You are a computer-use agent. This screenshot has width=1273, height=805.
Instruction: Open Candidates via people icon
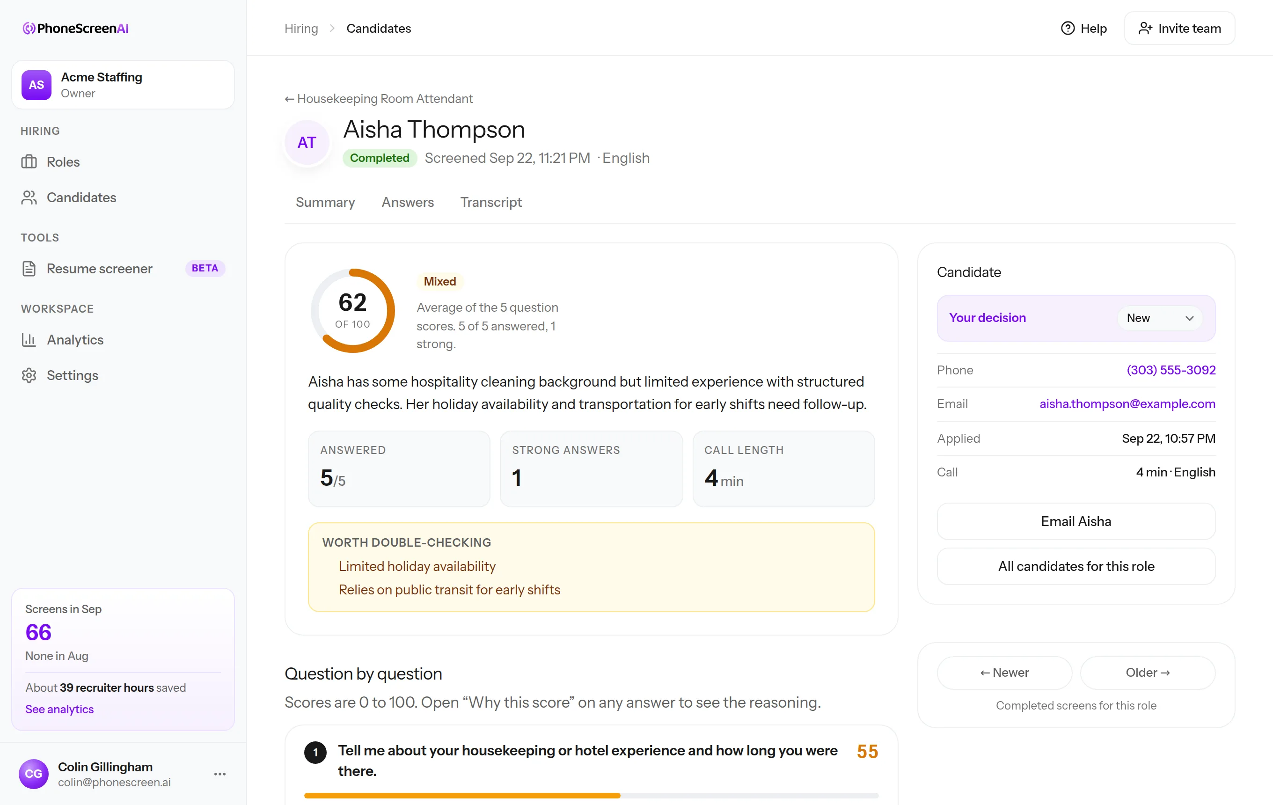click(29, 197)
